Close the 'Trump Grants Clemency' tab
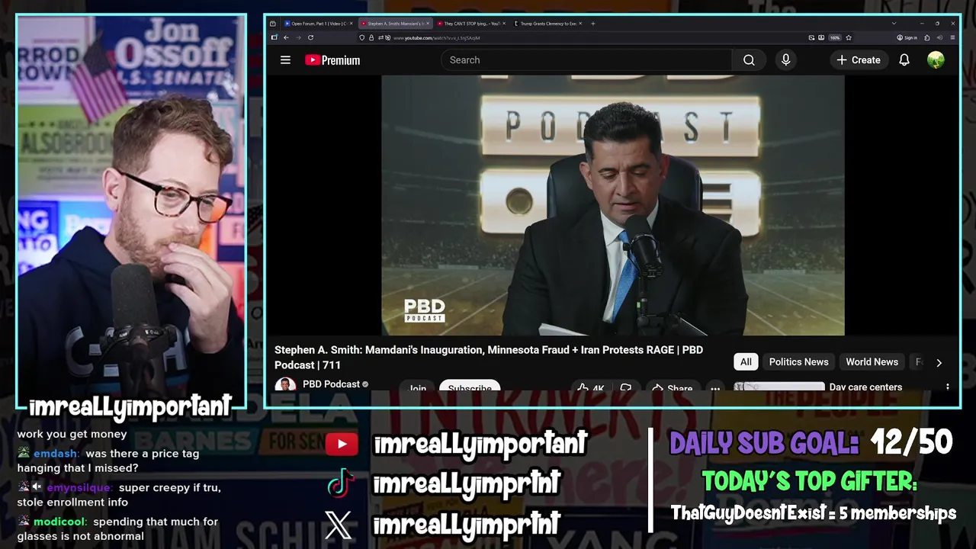This screenshot has width=976, height=549. [580, 24]
